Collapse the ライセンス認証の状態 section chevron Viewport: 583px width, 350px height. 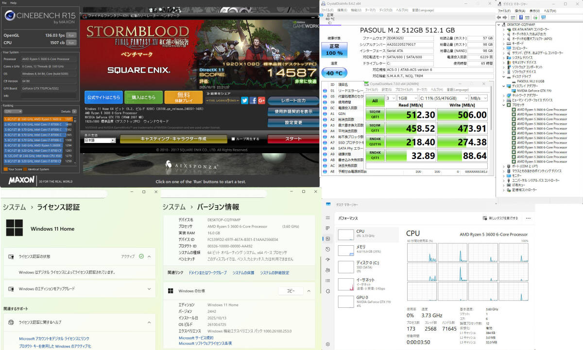click(x=149, y=256)
